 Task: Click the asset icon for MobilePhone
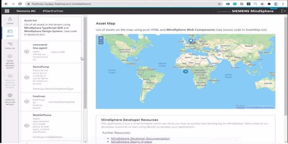coord(26,126)
